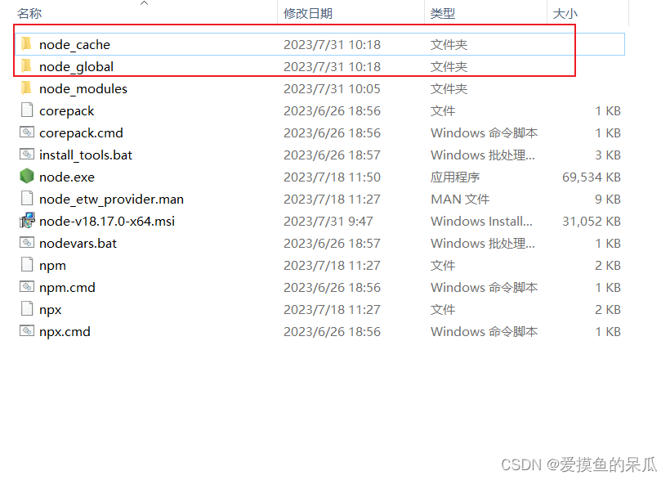Click the install_tools.bat batch file icon
670x480 pixels.
tap(27, 155)
